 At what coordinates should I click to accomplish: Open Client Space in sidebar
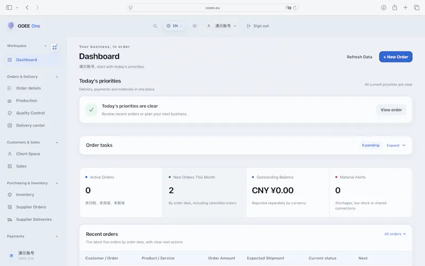pyautogui.click(x=28, y=154)
